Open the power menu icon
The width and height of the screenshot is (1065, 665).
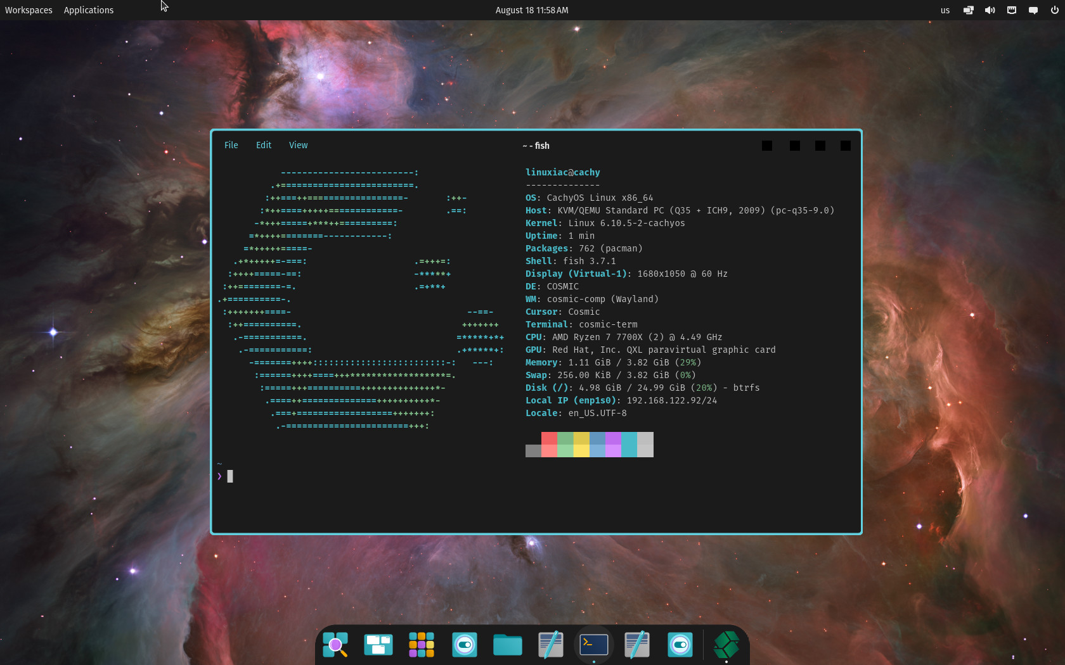point(1054,10)
